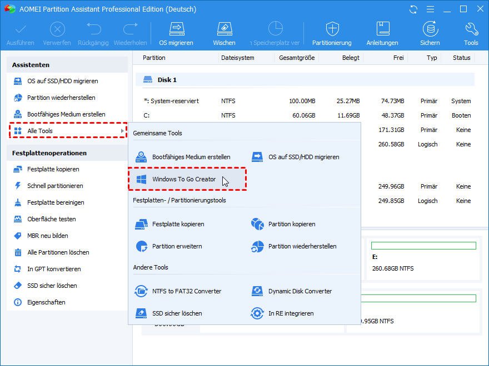Click the In RE integrieren gear icon
This screenshot has width=489, height=366.
257,314
